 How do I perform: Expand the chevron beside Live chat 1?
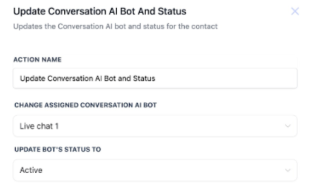[x=288, y=126]
